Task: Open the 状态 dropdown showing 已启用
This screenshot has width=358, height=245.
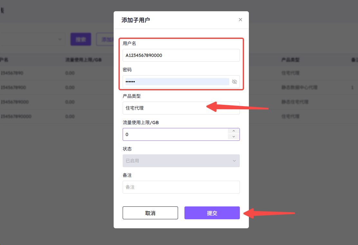Action: point(181,161)
